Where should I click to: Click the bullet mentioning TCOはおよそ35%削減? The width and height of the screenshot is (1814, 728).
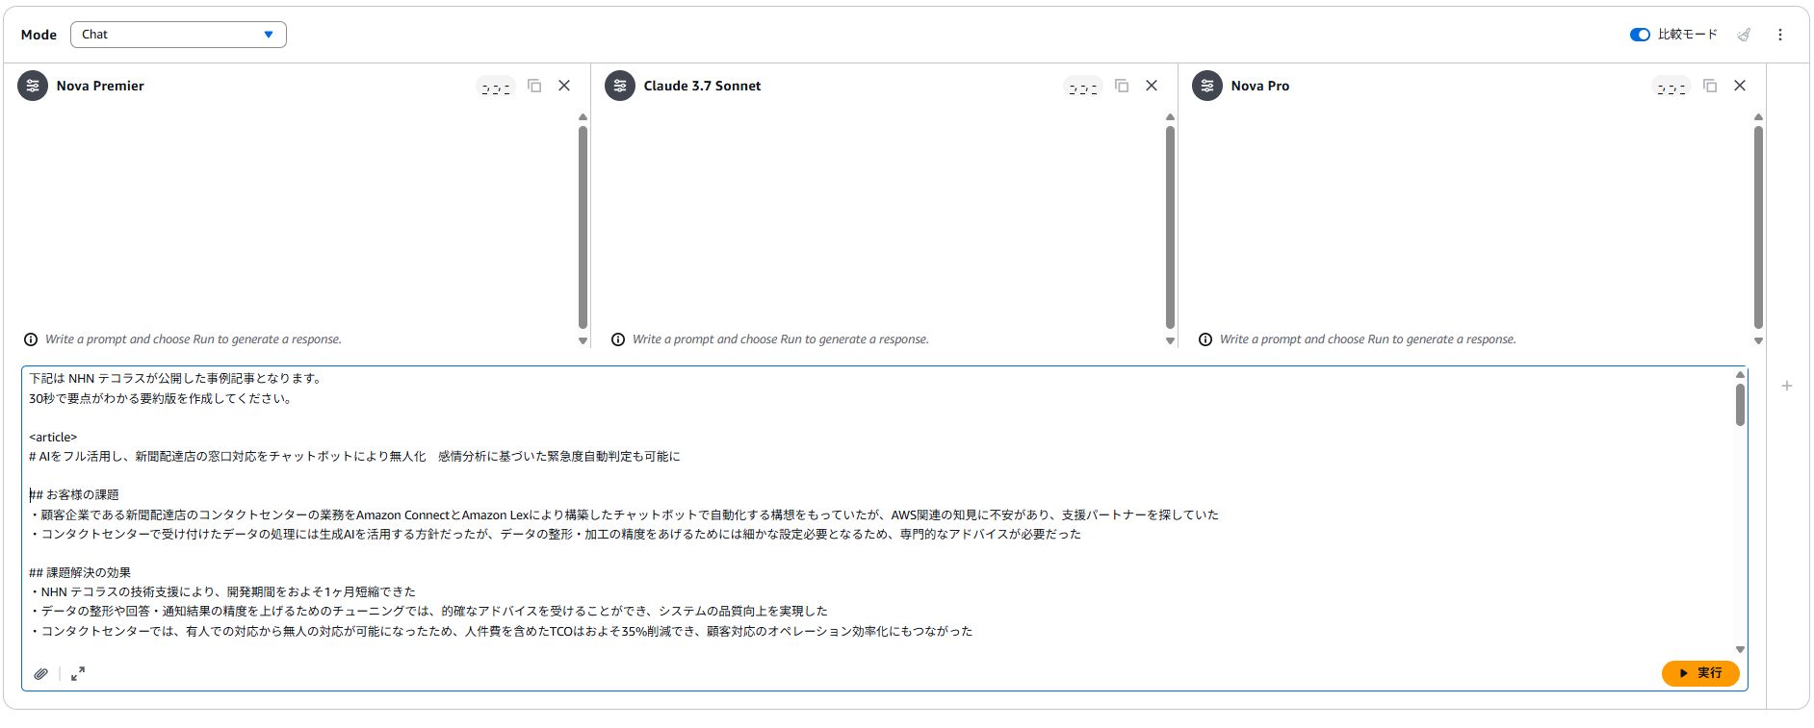point(501,631)
